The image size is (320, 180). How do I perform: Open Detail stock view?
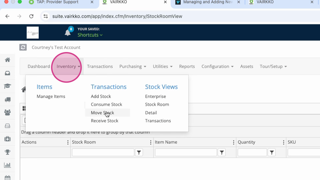click(x=151, y=113)
